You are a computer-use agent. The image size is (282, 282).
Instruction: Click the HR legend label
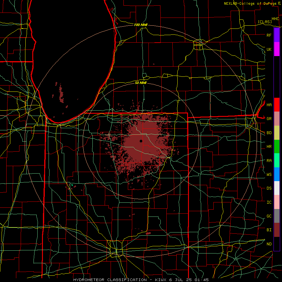(269, 147)
